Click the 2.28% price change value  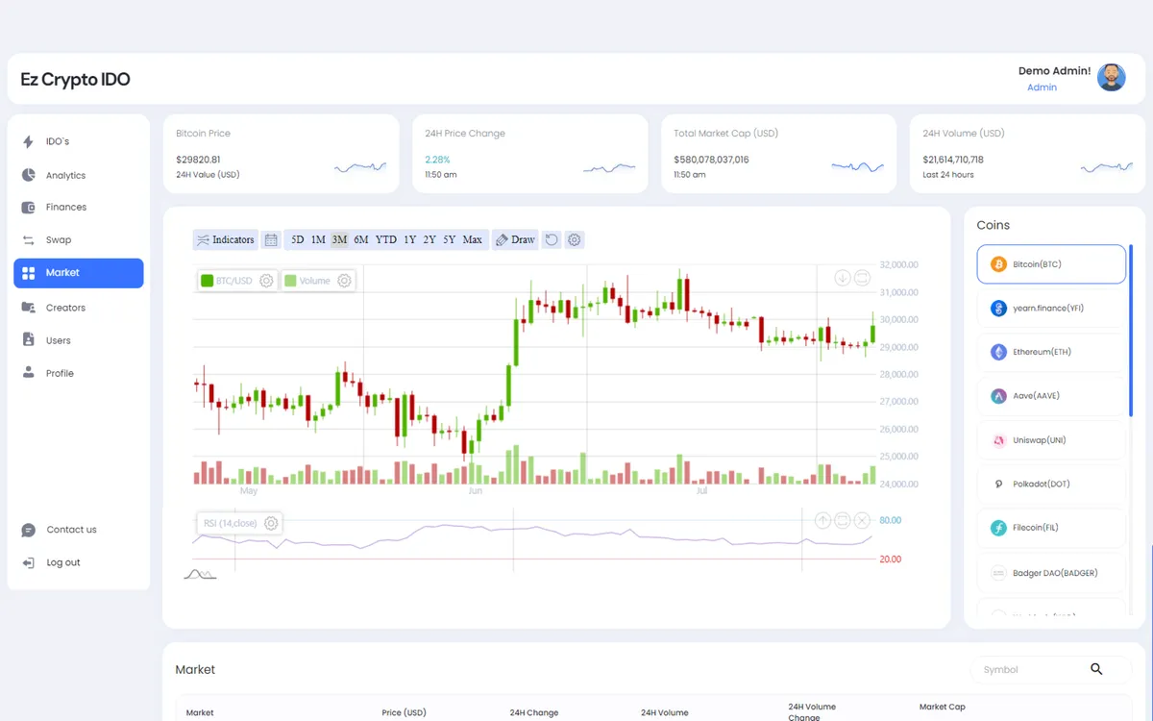pyautogui.click(x=437, y=160)
